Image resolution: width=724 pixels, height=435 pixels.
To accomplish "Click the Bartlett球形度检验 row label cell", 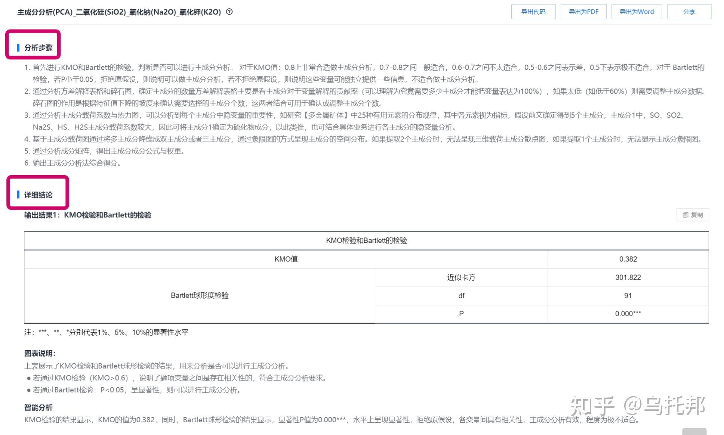I will point(200,295).
